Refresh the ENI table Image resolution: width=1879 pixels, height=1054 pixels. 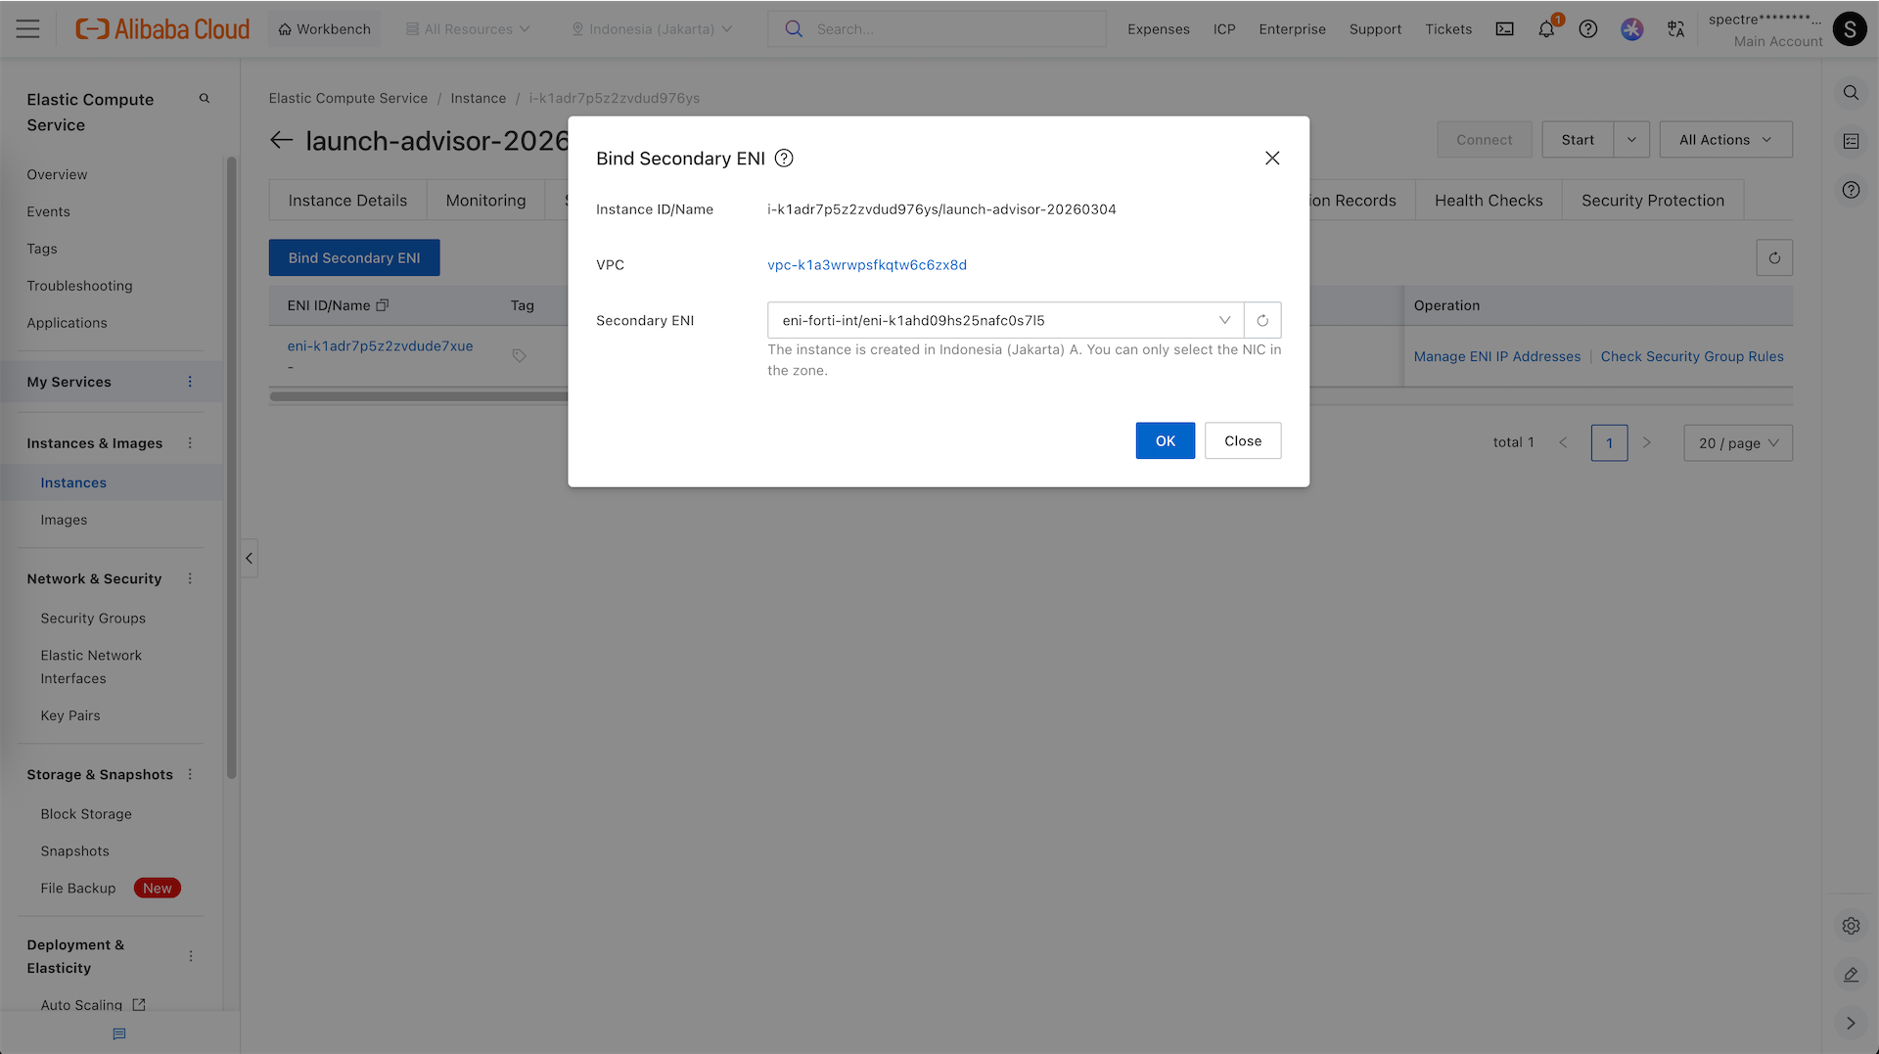click(x=1773, y=258)
